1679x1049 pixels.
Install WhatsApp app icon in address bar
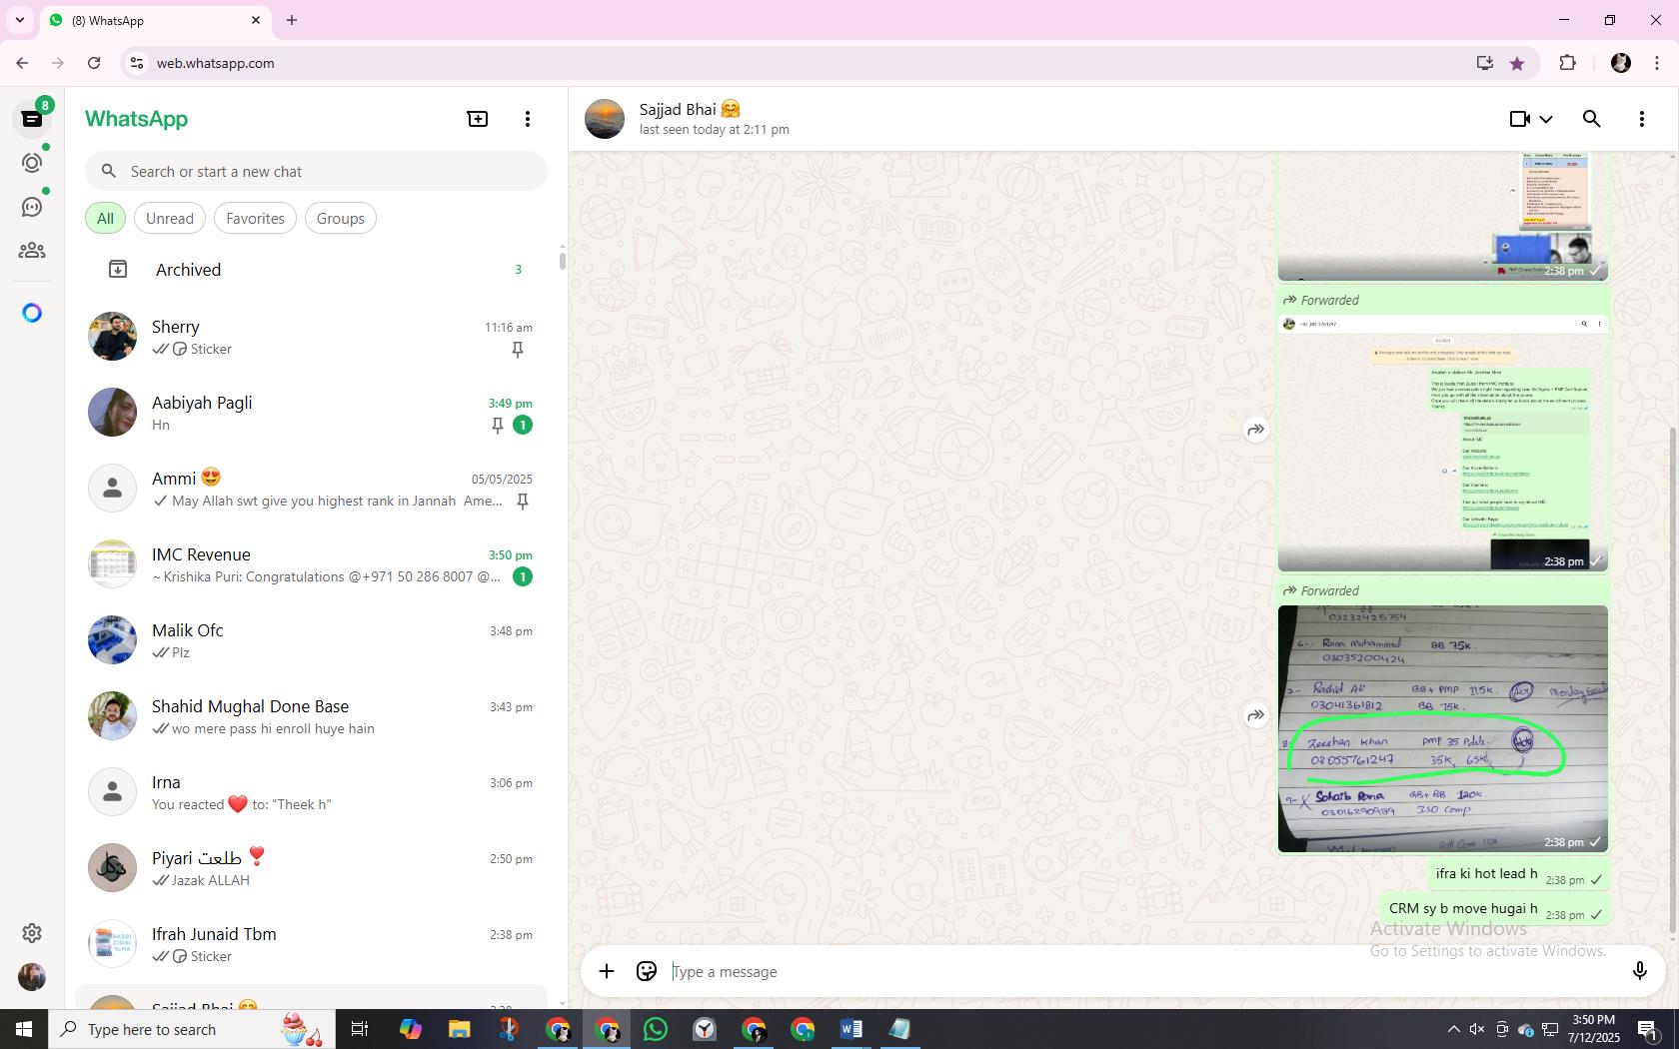coord(1485,63)
